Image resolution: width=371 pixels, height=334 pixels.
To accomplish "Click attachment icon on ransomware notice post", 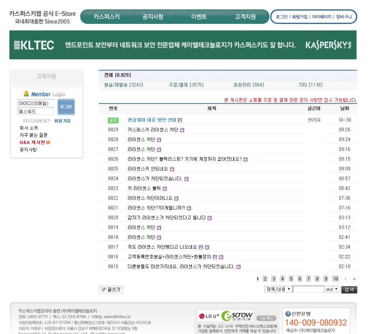I will [x=180, y=120].
